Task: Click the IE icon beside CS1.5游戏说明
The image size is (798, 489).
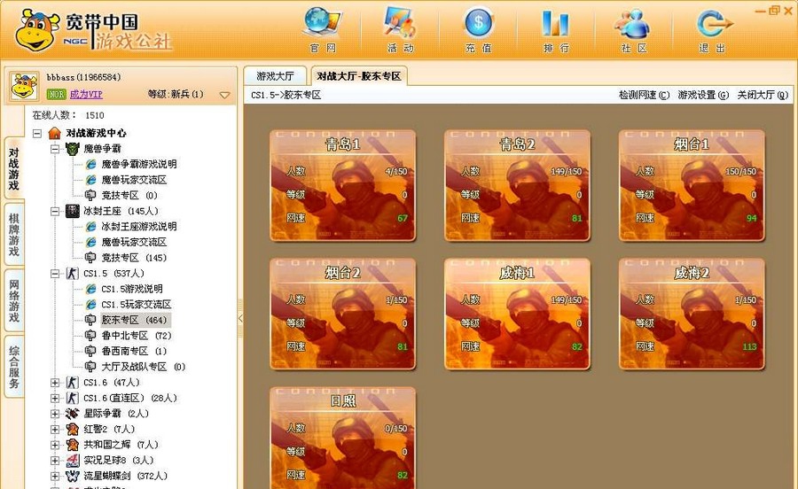Action: click(x=90, y=289)
